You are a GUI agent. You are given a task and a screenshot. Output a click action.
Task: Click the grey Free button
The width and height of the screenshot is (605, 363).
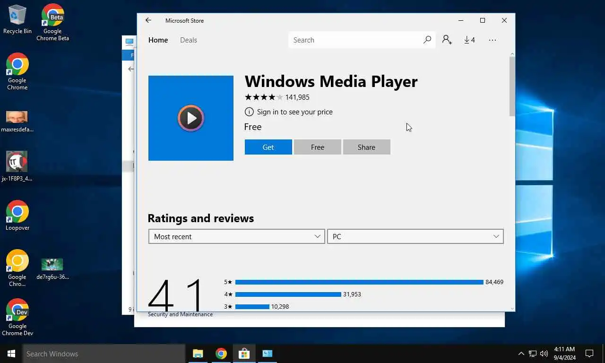[318, 147]
